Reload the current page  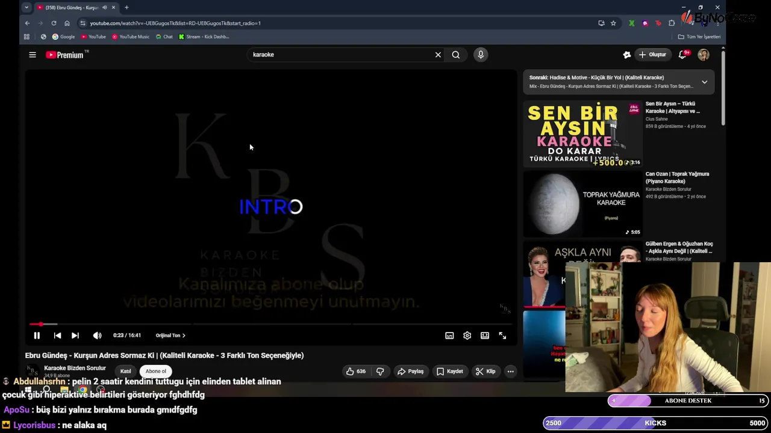point(54,23)
